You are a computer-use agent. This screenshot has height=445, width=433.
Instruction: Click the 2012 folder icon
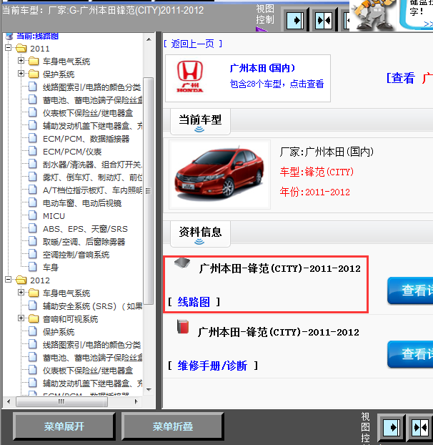(21, 280)
